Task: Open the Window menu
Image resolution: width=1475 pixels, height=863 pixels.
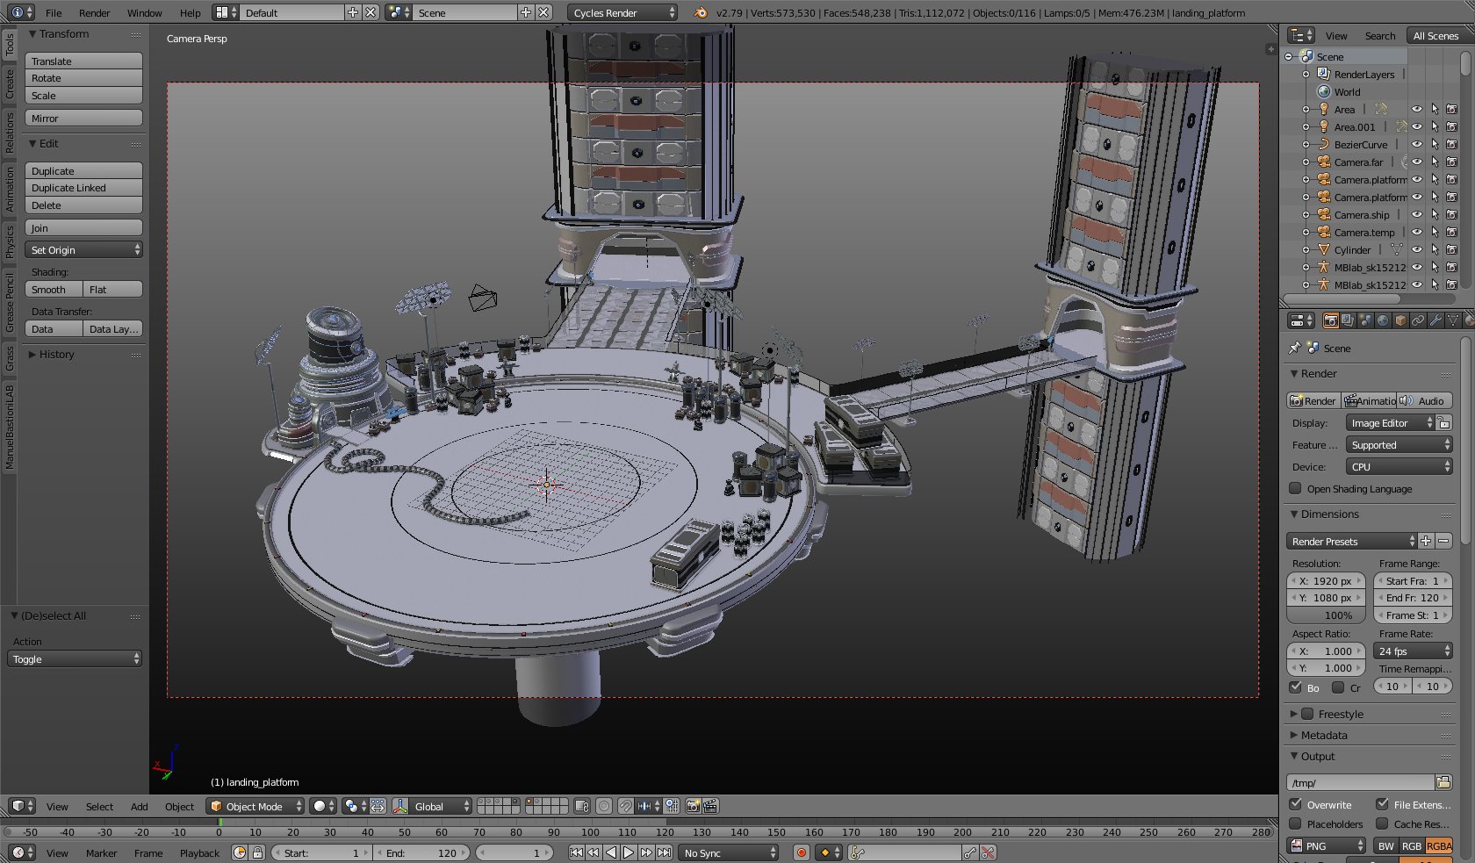Action: (144, 12)
